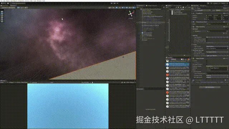Open the Component menu
Viewport: 229px width, 129px height.
click(21, 1)
